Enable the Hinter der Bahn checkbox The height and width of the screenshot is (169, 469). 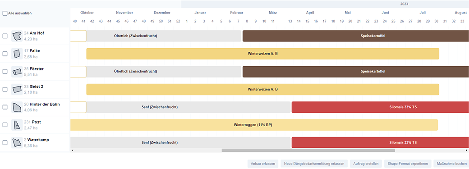pyautogui.click(x=5, y=107)
